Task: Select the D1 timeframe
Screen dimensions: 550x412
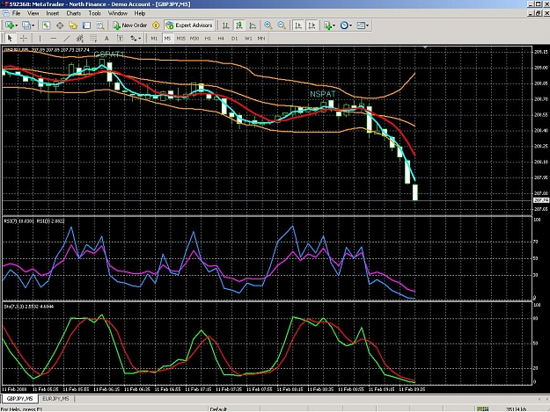Action: pyautogui.click(x=234, y=38)
